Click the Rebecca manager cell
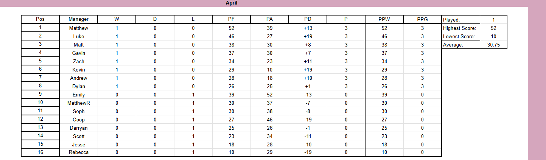Image resolution: width=546 pixels, height=160 pixels. pos(78,152)
